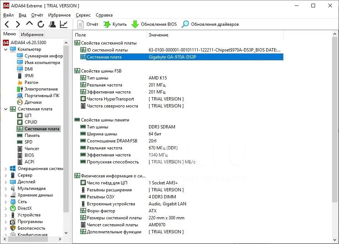This screenshot has height=244, width=339.
Task: Open the user profile toolbar icon
Action: click(x=52, y=24)
